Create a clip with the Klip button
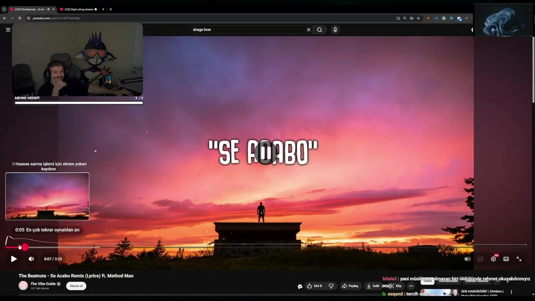 click(395, 286)
